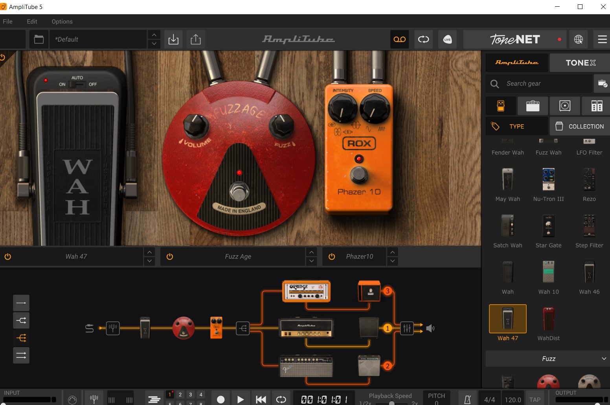This screenshot has height=405, width=610.
Task: Select the Rezo filter
Action: (589, 185)
